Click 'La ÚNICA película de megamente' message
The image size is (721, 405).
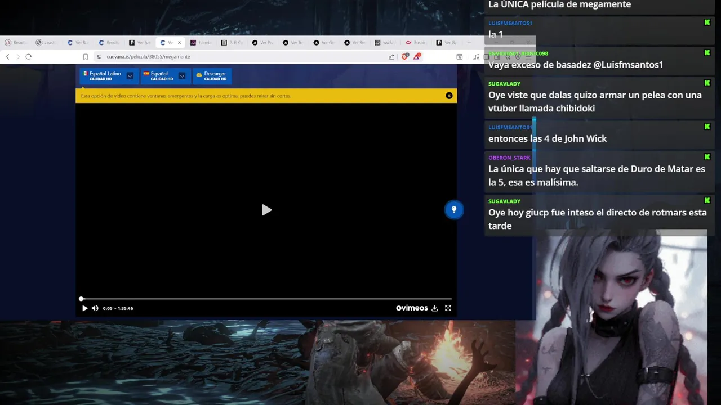tap(559, 5)
